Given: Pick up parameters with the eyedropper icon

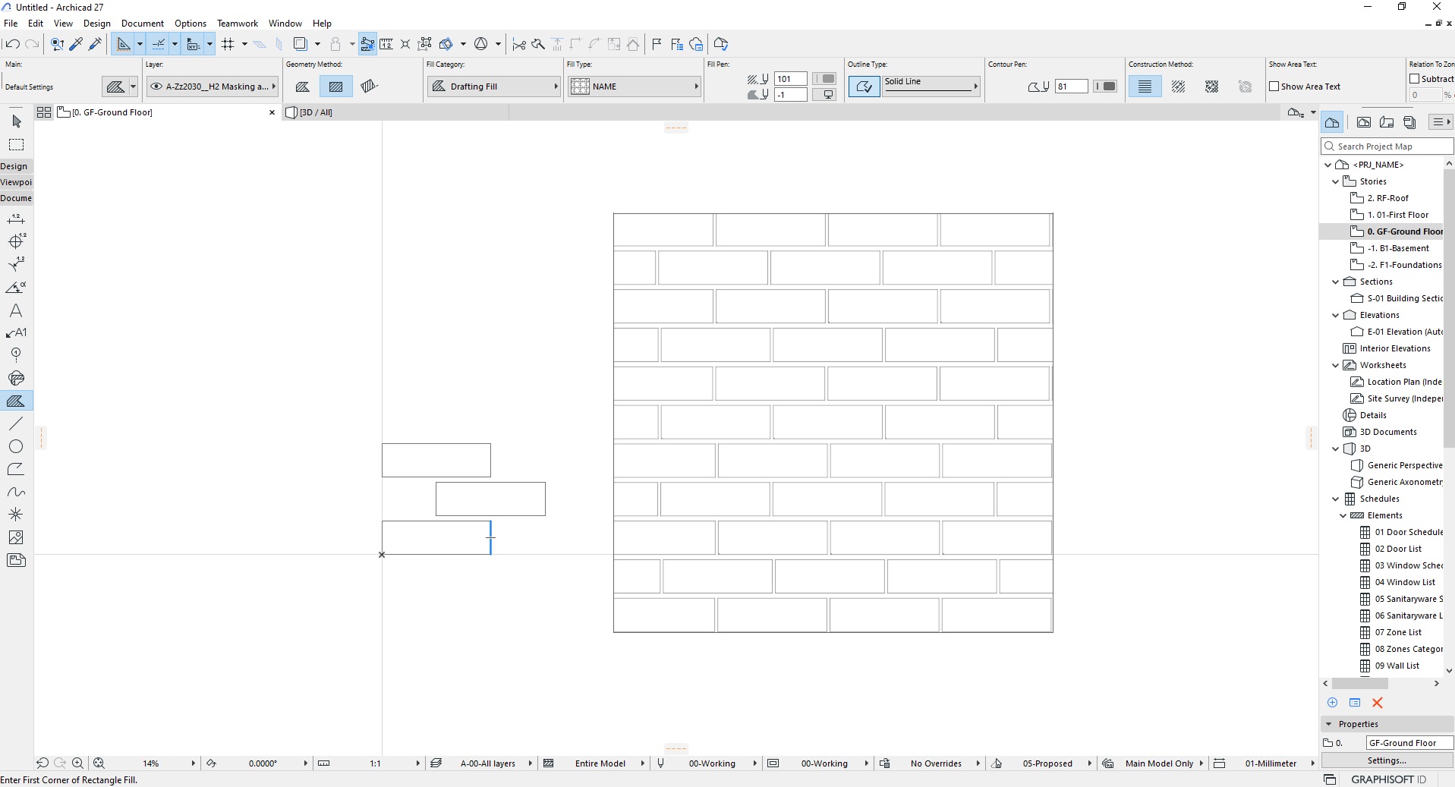Looking at the screenshot, I should click(75, 44).
